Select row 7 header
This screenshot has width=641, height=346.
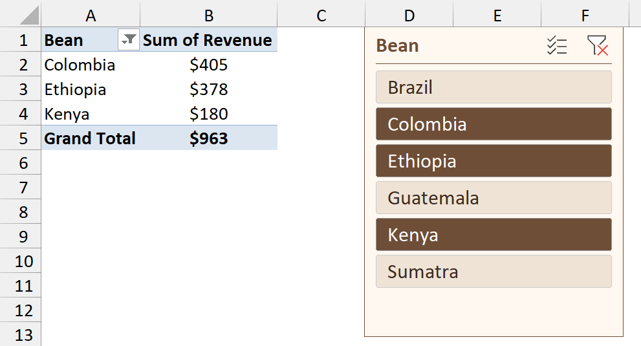click(x=21, y=187)
